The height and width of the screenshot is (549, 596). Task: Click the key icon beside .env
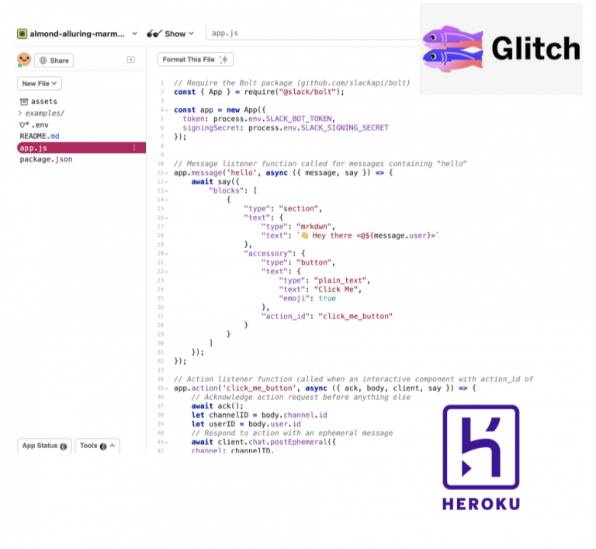[x=24, y=125]
